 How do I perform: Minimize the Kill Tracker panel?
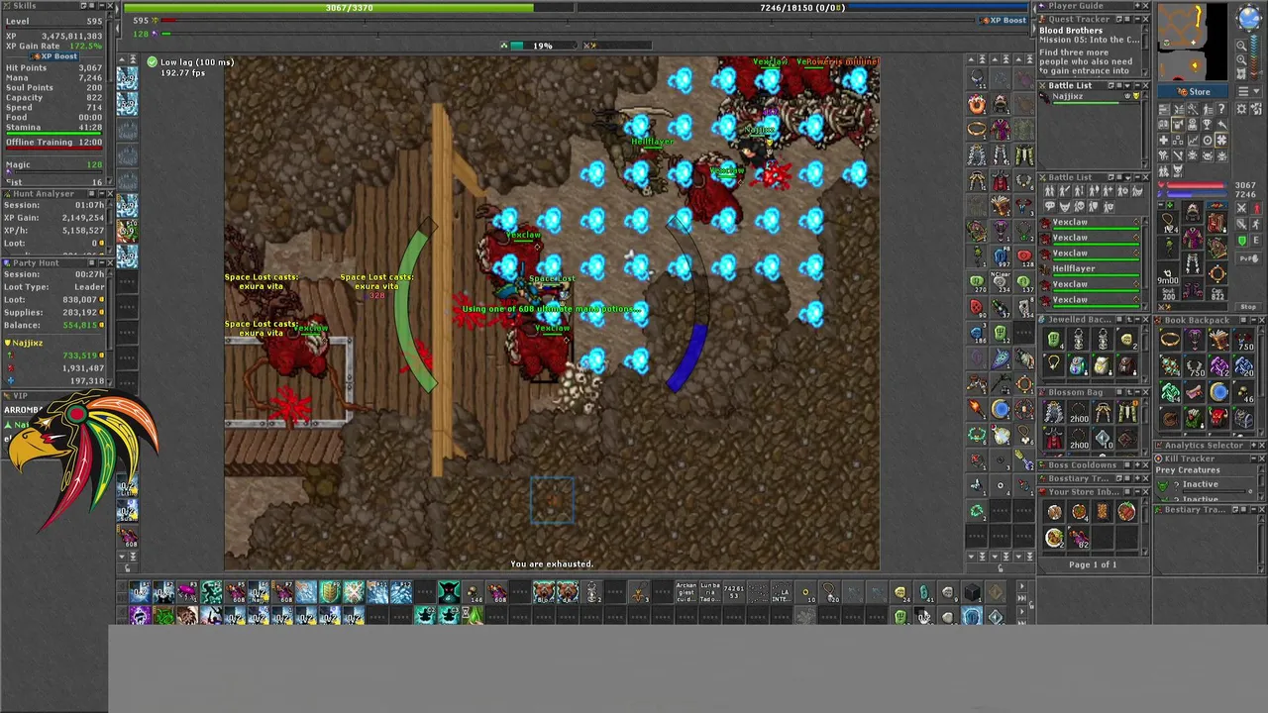tap(1254, 458)
